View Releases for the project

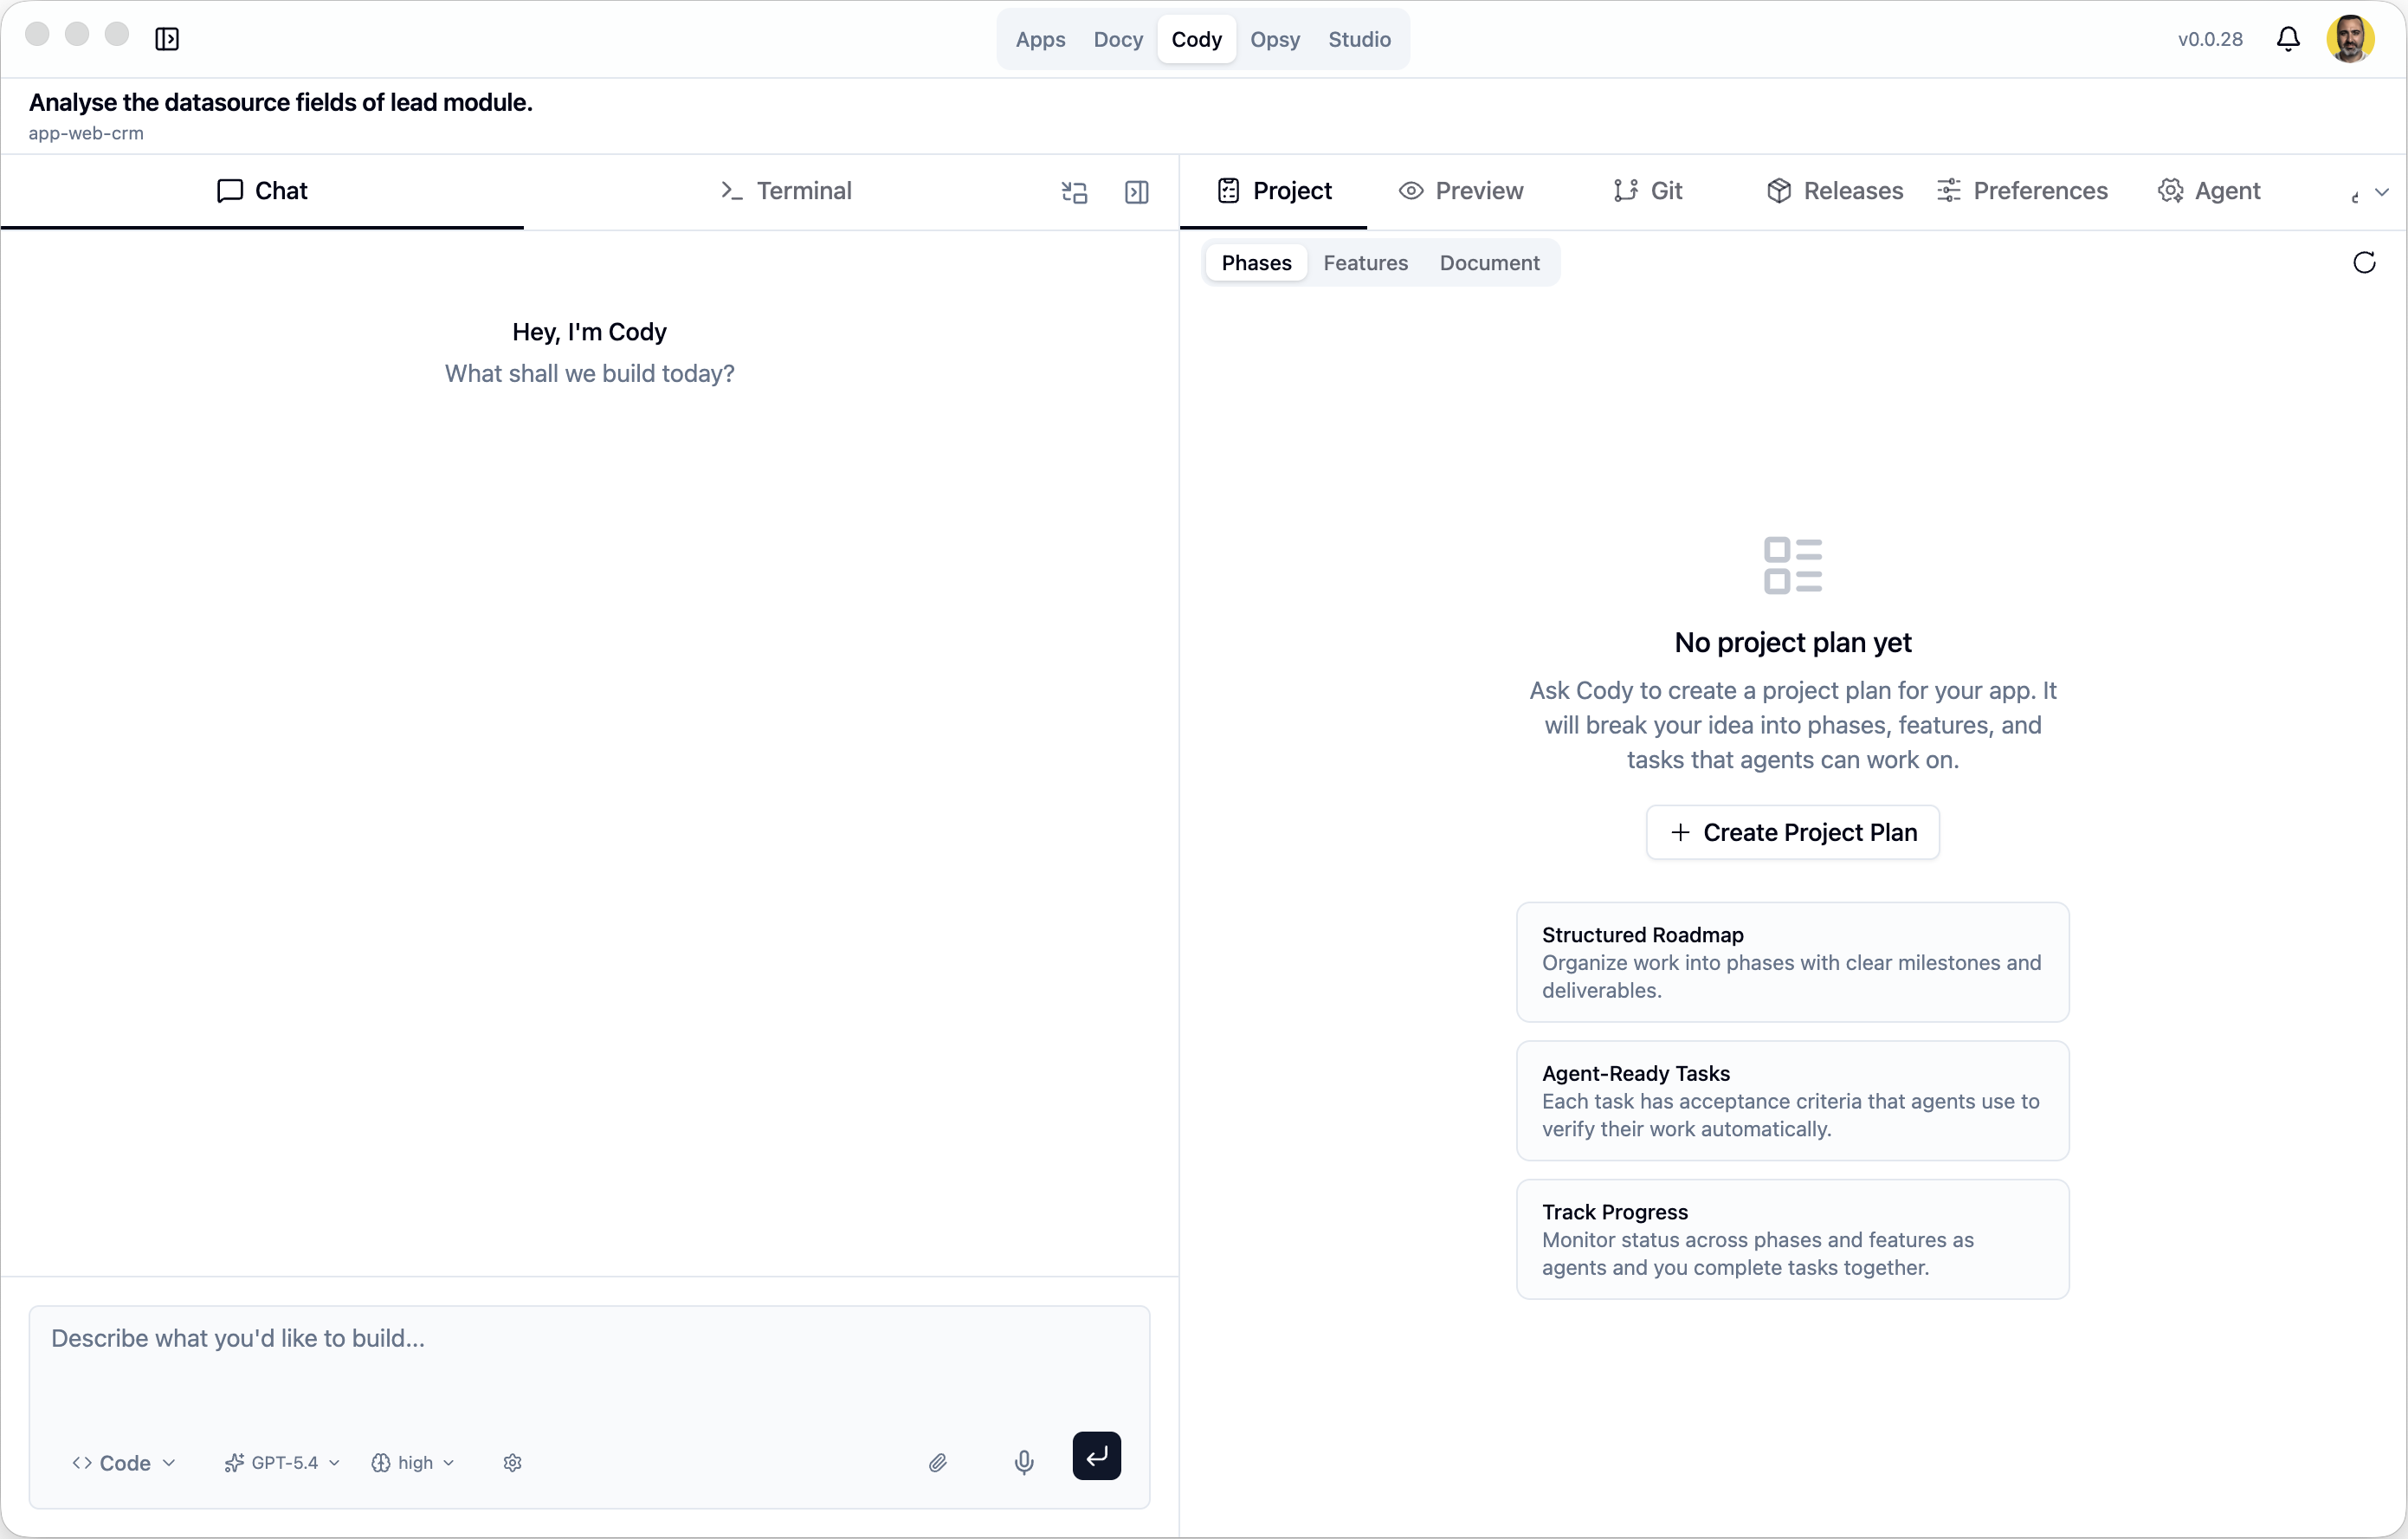click(1834, 190)
